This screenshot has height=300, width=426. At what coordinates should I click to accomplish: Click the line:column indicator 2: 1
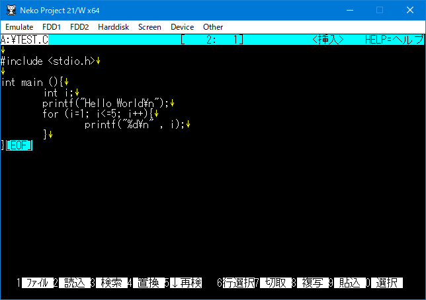point(212,40)
